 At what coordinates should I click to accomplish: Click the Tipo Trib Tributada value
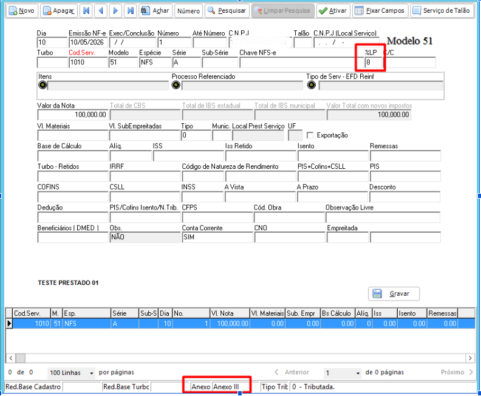(313, 387)
